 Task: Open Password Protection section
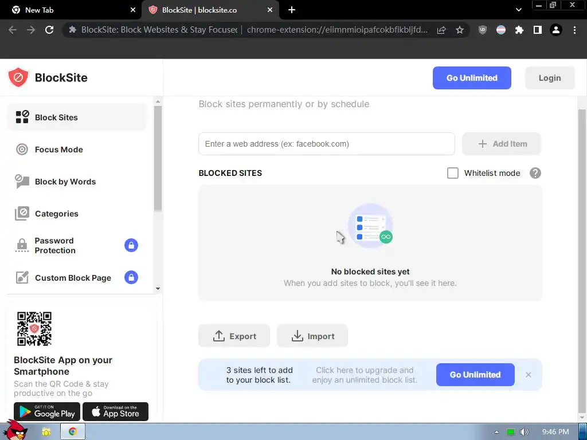pyautogui.click(x=77, y=245)
